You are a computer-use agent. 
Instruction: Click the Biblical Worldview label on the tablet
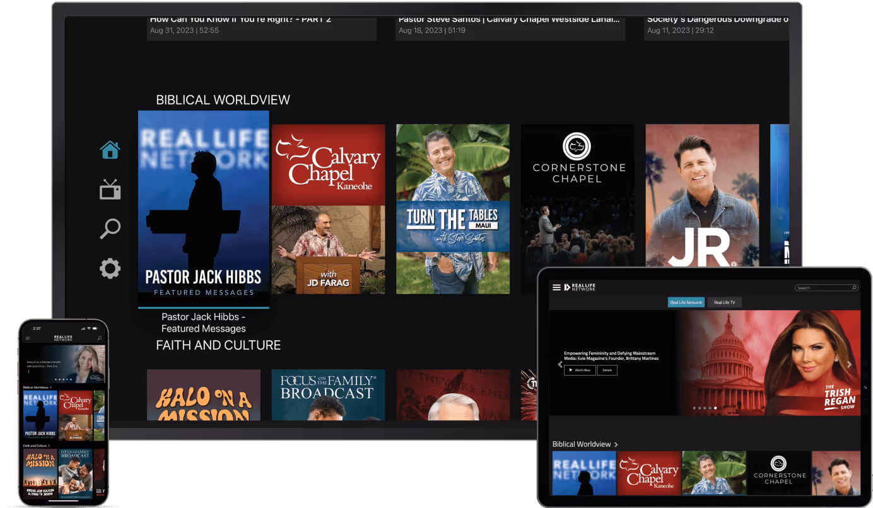582,444
